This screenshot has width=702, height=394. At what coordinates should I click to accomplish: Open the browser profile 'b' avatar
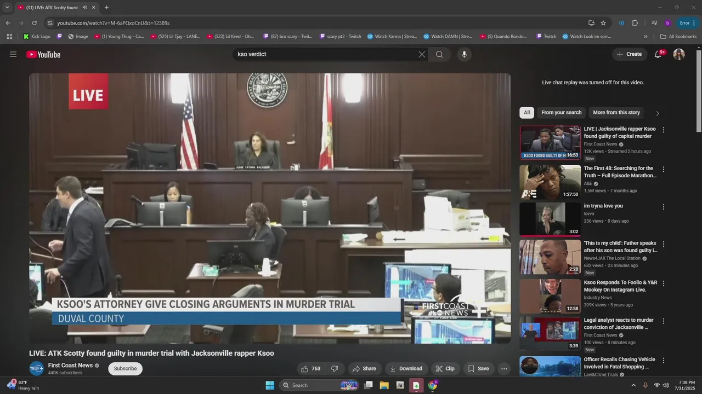[667, 23]
